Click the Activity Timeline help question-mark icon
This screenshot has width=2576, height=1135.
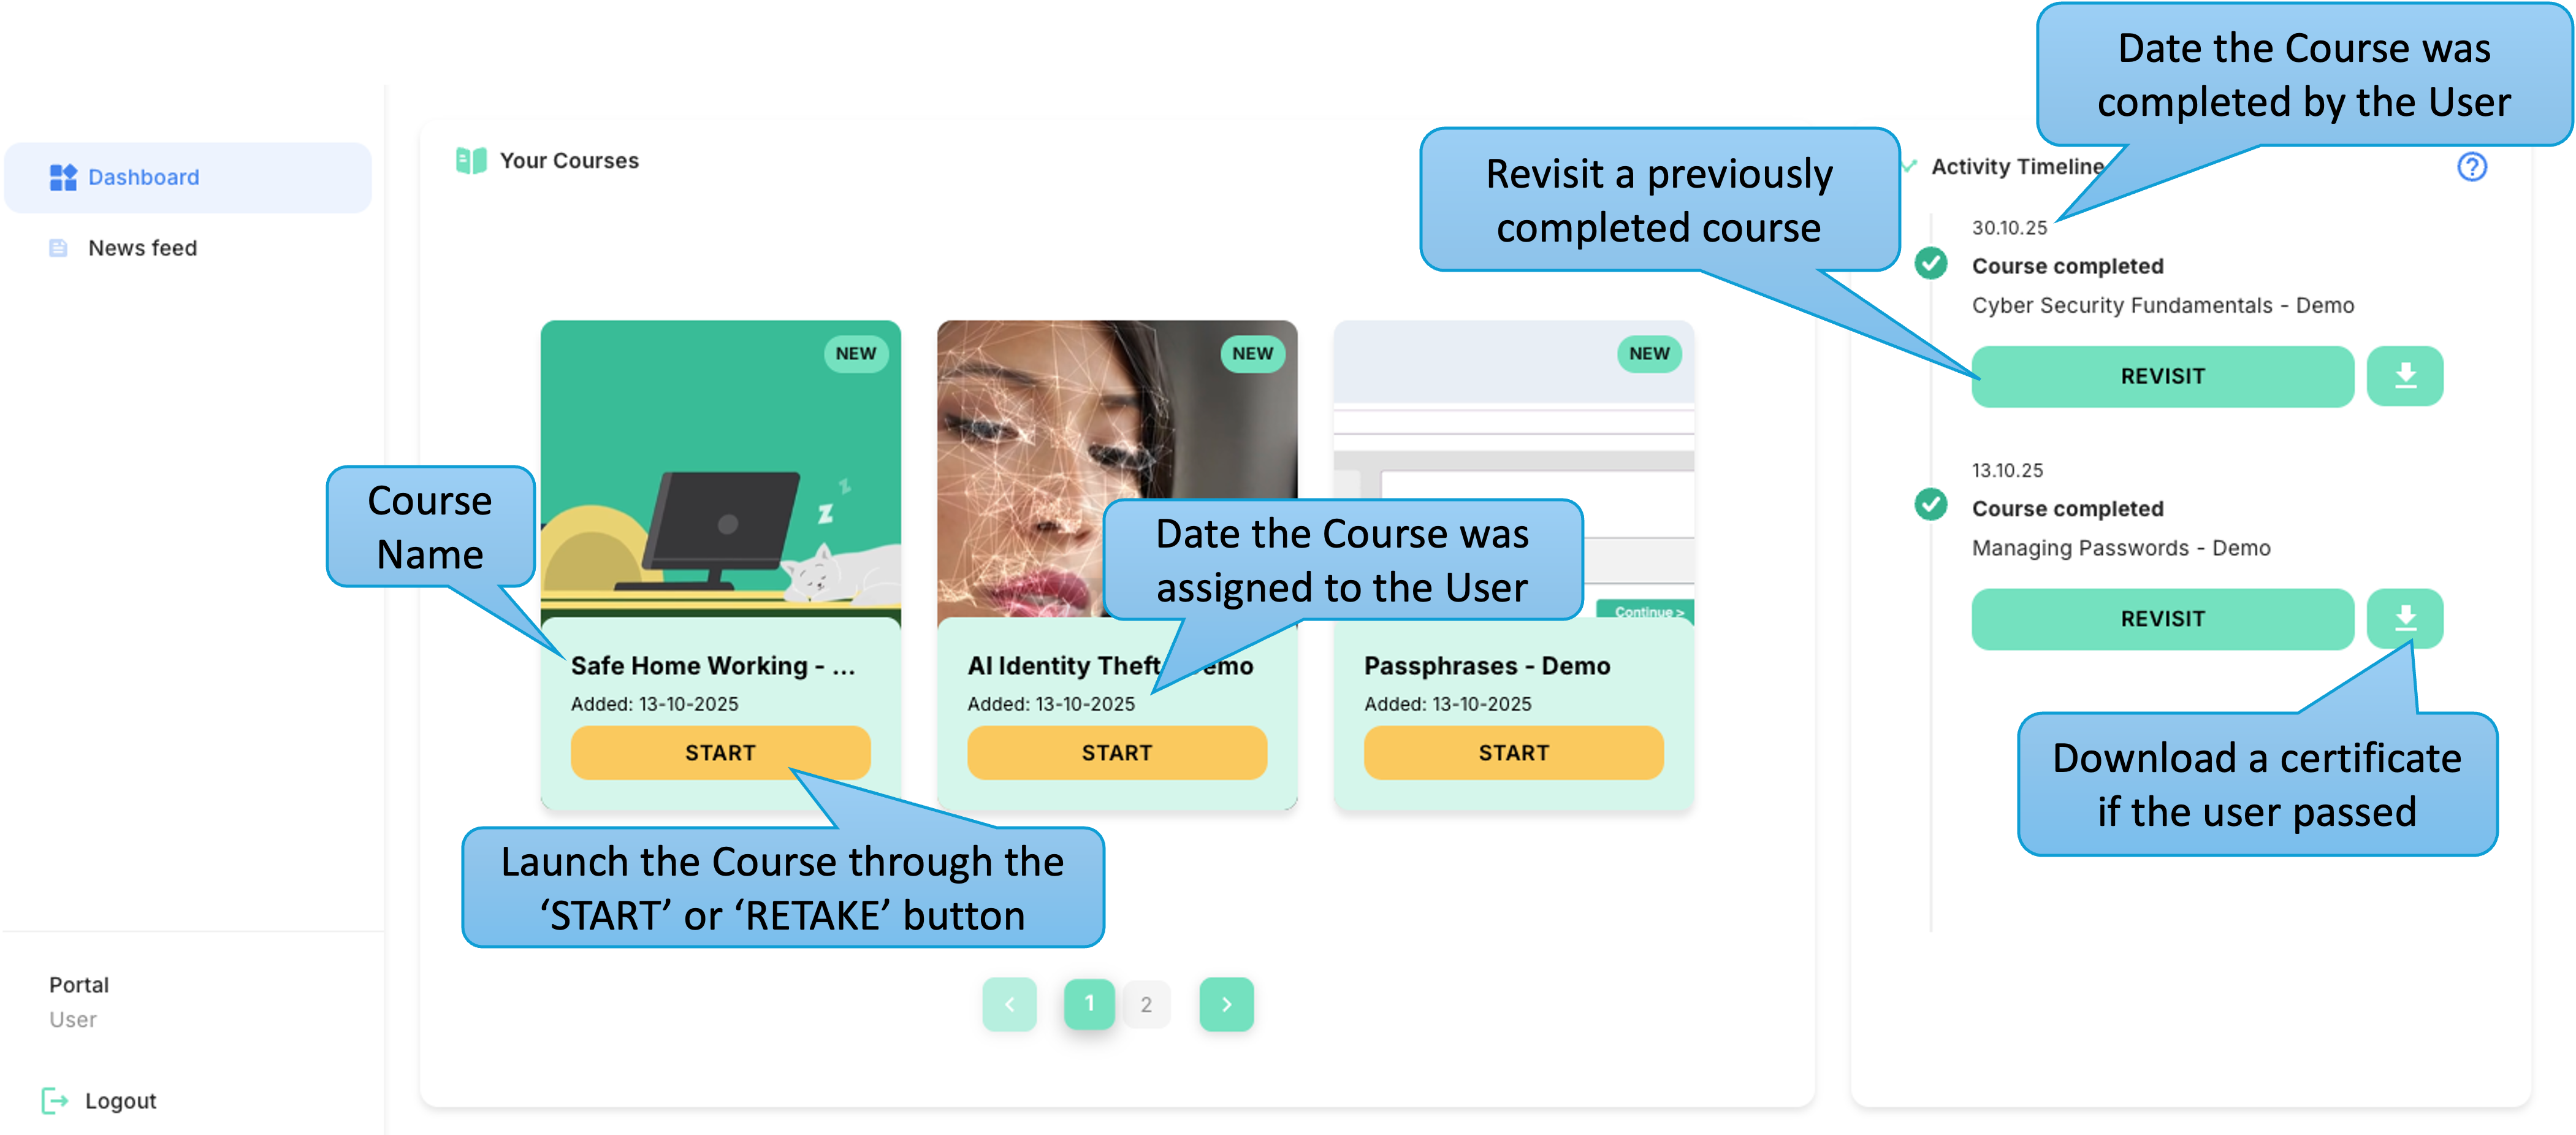point(2471,167)
